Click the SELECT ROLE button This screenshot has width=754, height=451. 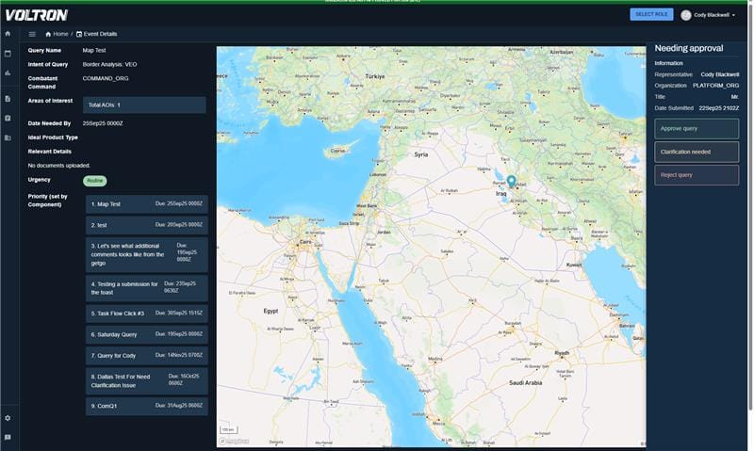click(x=651, y=14)
